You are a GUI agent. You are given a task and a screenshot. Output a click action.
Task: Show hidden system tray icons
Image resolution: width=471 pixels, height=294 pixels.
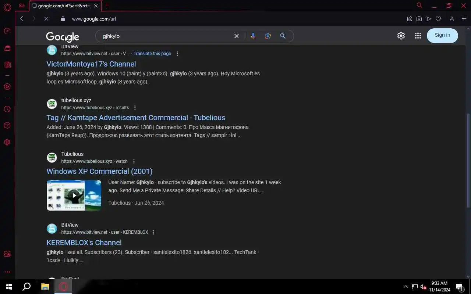coord(406,287)
